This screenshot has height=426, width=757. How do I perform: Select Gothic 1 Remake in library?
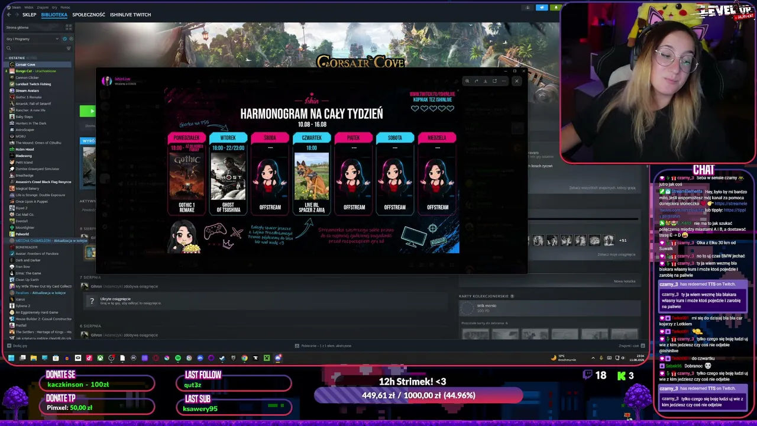38,97
